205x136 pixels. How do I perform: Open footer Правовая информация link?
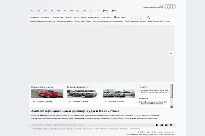pos(42,129)
